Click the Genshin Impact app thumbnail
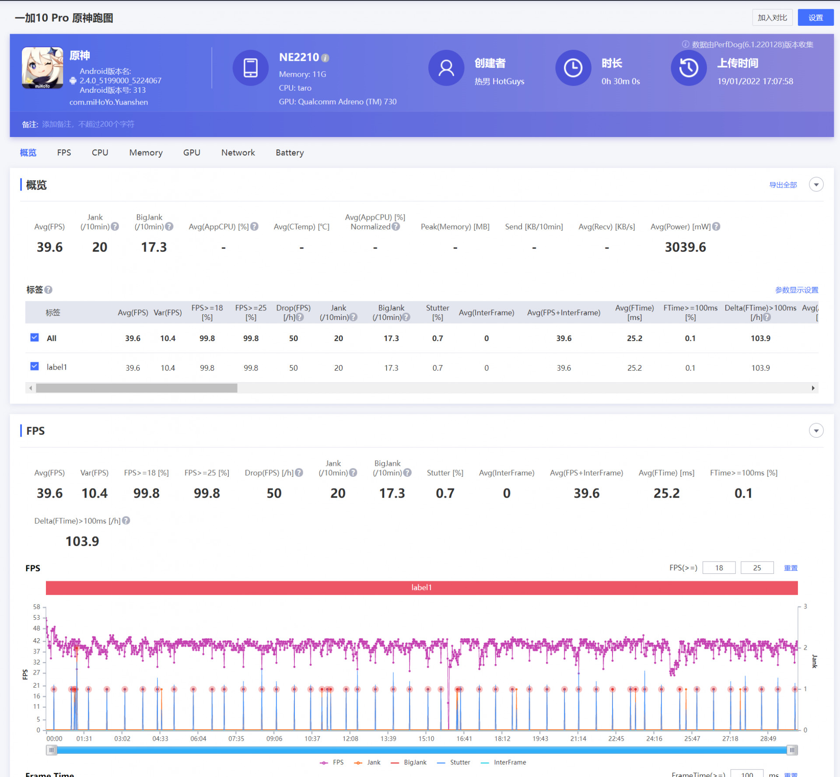The height and width of the screenshot is (777, 840). pyautogui.click(x=42, y=68)
